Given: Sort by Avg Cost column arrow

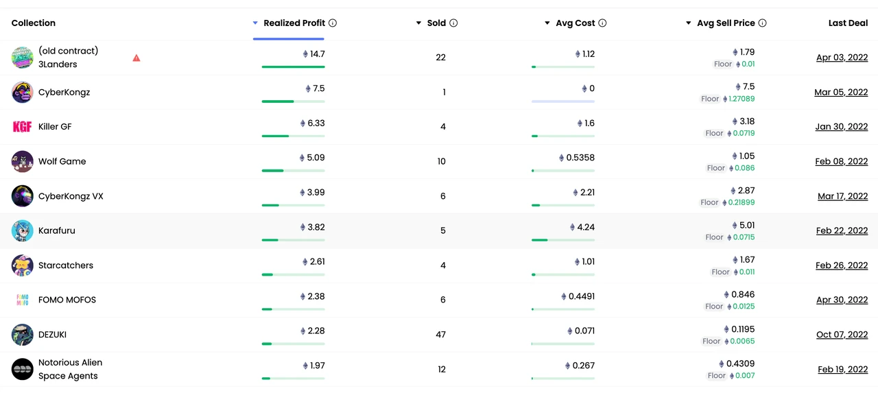Looking at the screenshot, I should tap(547, 23).
